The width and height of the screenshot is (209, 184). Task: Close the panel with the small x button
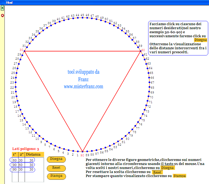point(2,8)
